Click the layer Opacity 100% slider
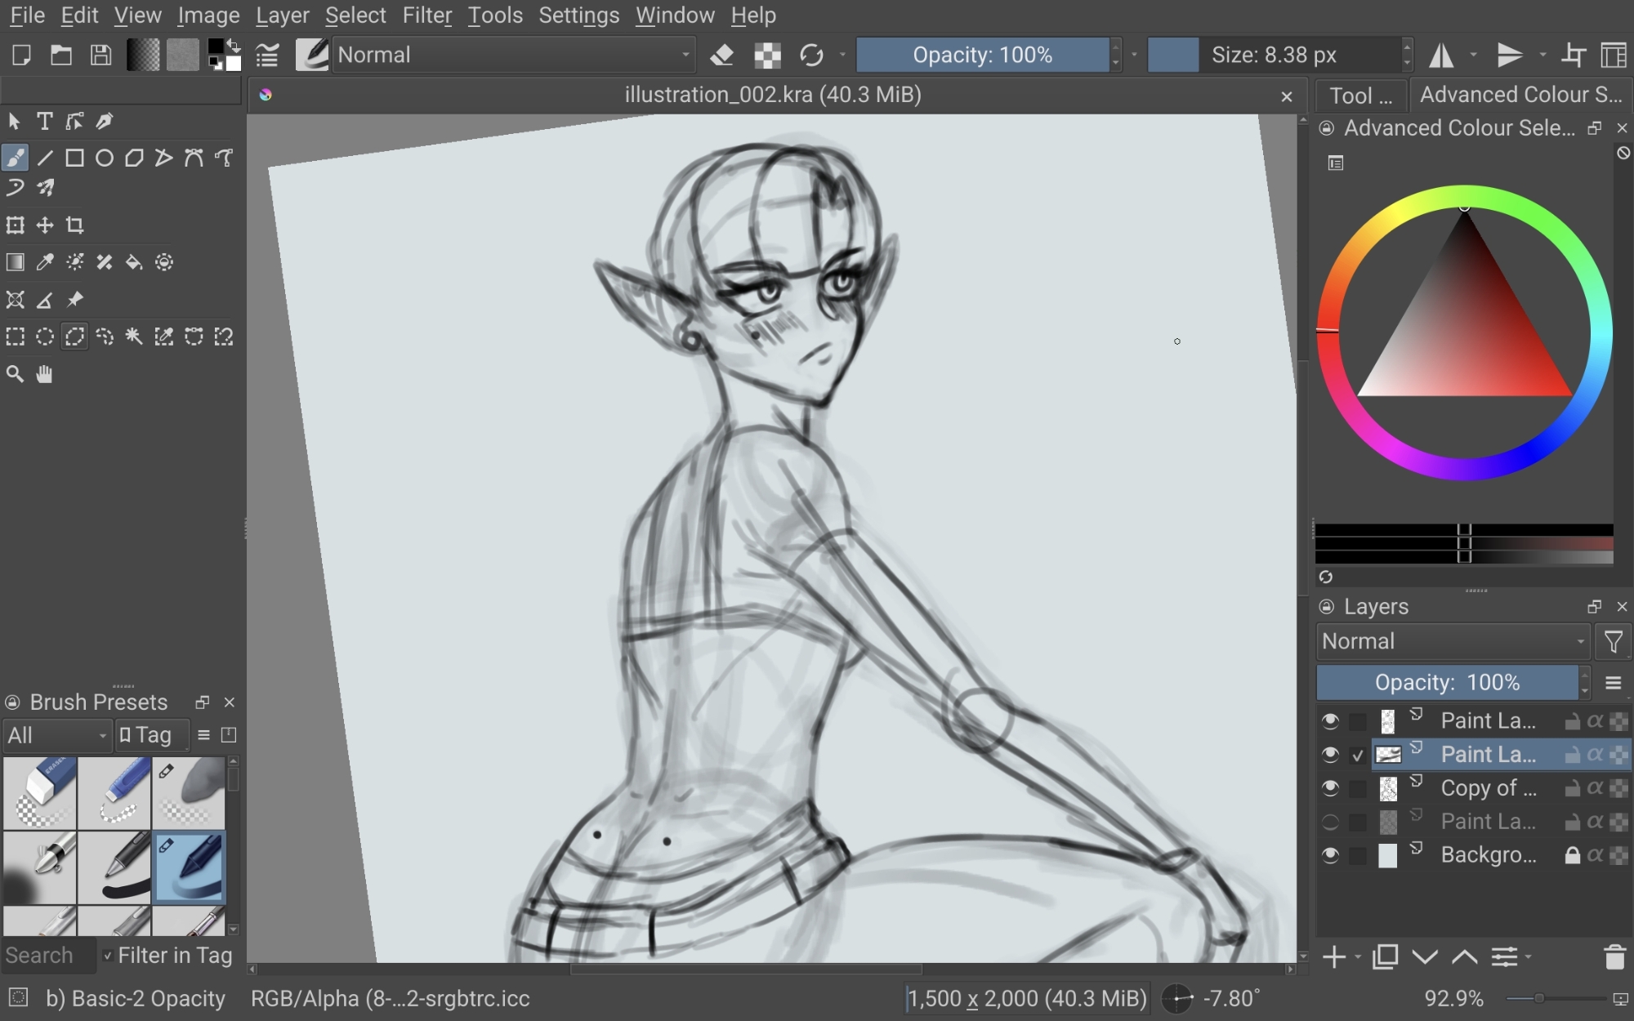 (x=1447, y=682)
